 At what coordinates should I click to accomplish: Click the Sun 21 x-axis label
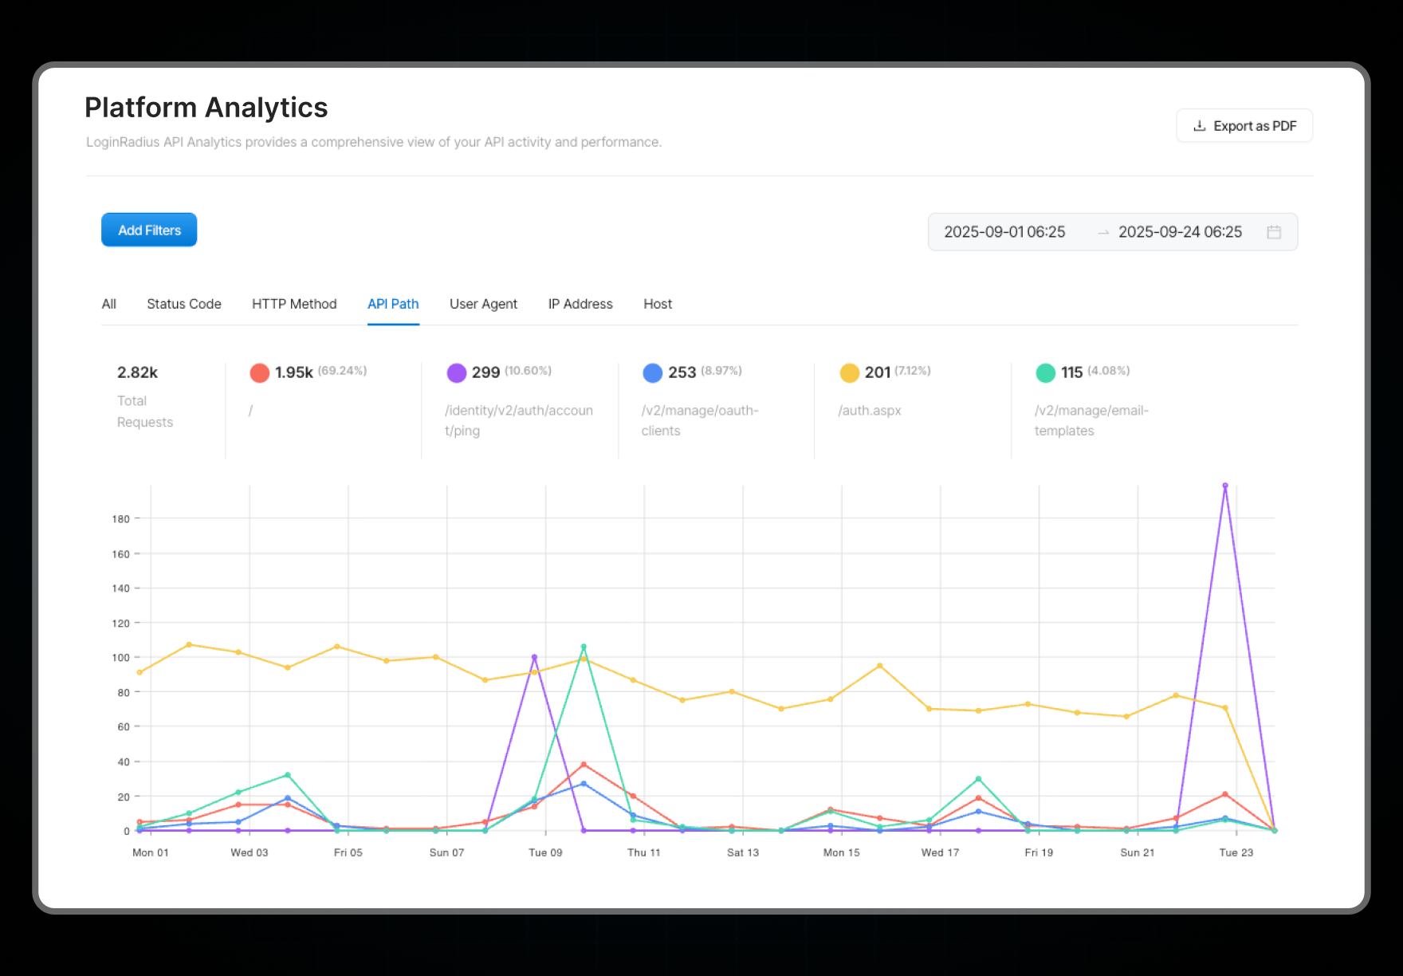pos(1138,852)
